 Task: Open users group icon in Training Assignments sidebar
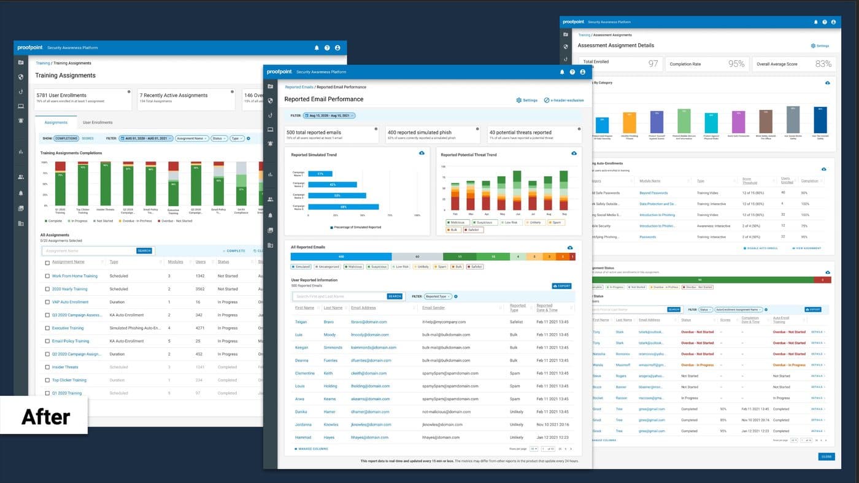pyautogui.click(x=21, y=177)
